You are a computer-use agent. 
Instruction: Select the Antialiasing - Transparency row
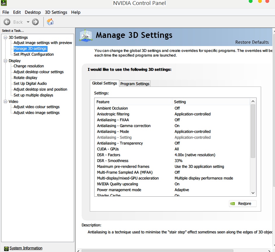click(x=173, y=143)
